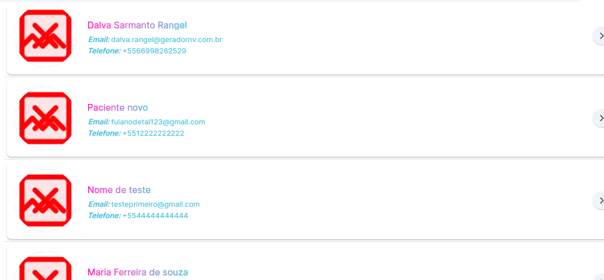This screenshot has width=604, height=280.
Task: Click Dalva Sarmanto Rangel's broken avatar image
Action: click(45, 36)
